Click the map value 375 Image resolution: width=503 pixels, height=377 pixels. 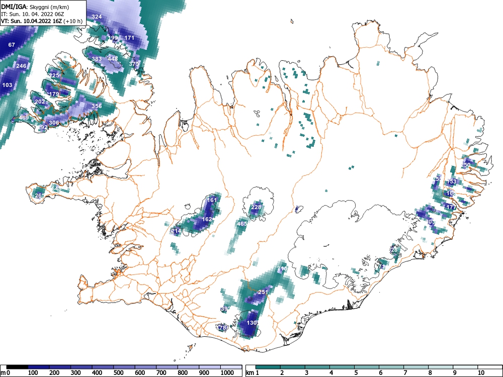coord(134,64)
